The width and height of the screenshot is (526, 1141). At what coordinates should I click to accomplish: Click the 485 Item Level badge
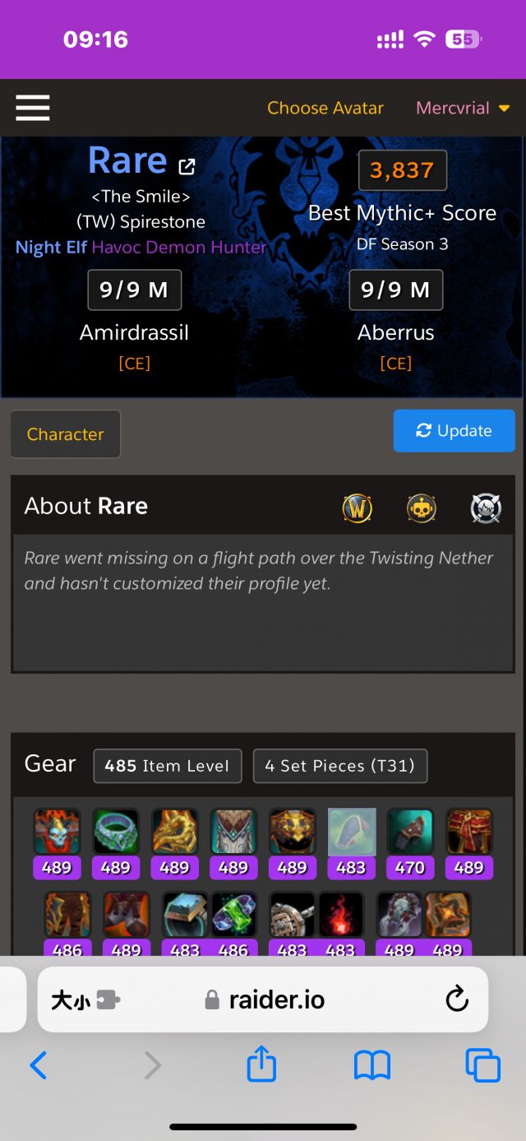pos(168,766)
